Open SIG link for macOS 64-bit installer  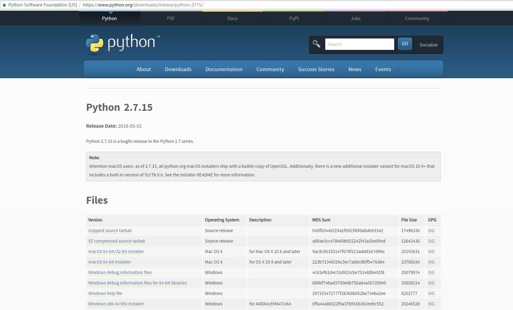click(x=431, y=262)
